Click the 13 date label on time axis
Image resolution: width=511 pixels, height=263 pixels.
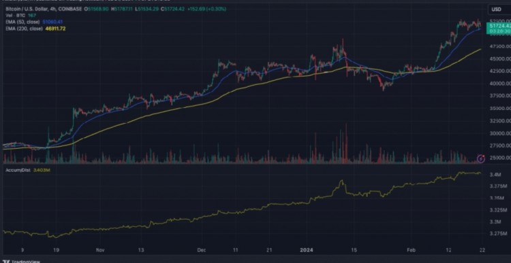point(141,250)
